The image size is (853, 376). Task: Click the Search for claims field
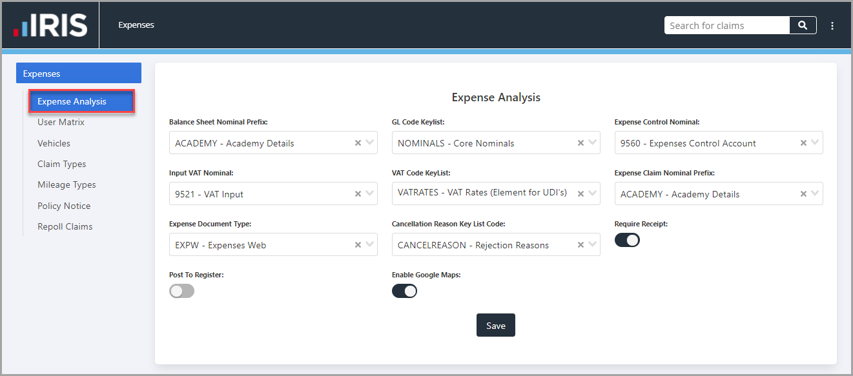[x=727, y=25]
